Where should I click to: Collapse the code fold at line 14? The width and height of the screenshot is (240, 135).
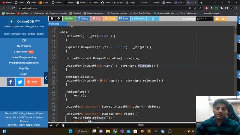coord(57,47)
